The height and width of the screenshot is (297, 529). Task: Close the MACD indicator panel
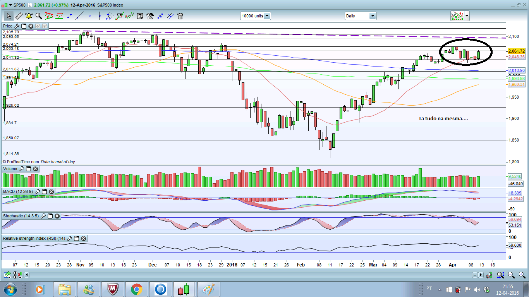pos(51,192)
